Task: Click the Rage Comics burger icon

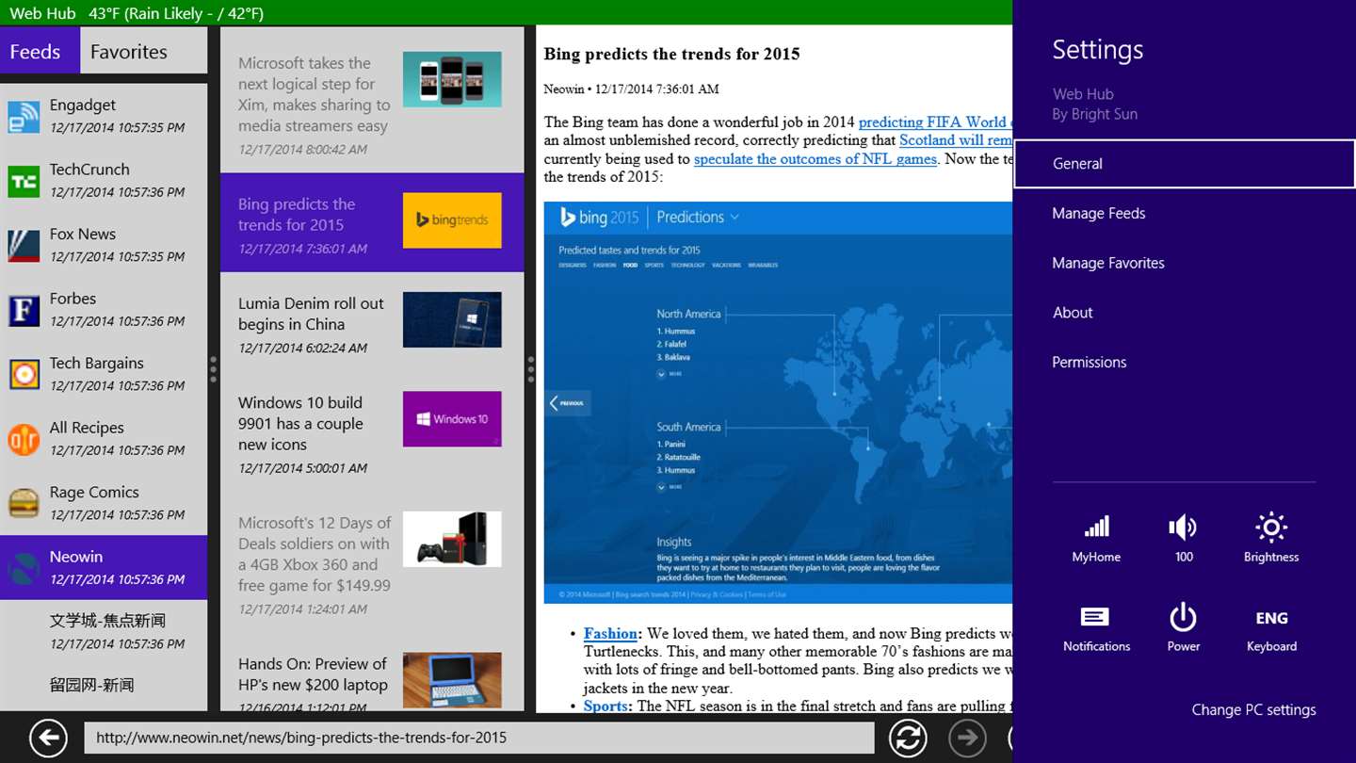Action: (x=24, y=503)
